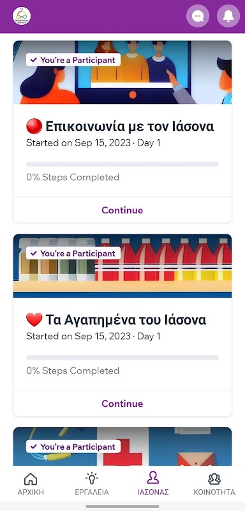The width and height of the screenshot is (245, 511).
Task: Open the video call illustration thumbnail
Action: pos(122,73)
